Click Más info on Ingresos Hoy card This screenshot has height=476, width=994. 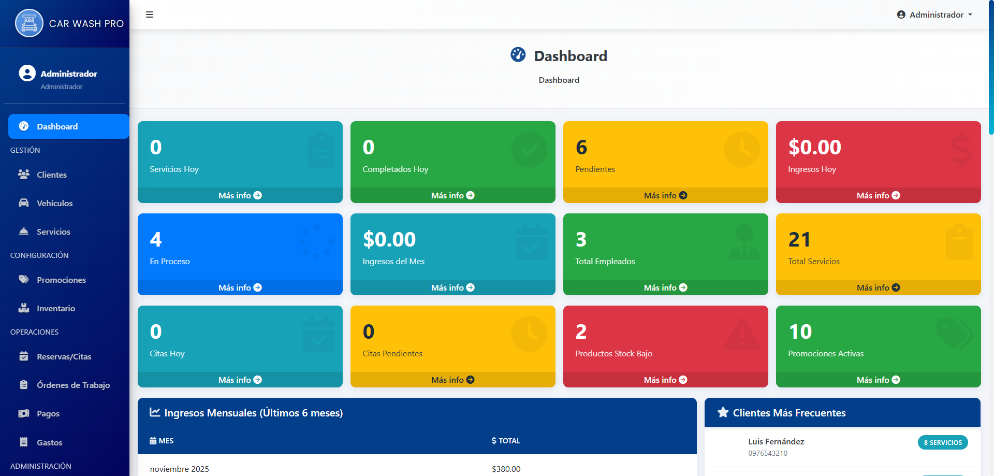(878, 195)
